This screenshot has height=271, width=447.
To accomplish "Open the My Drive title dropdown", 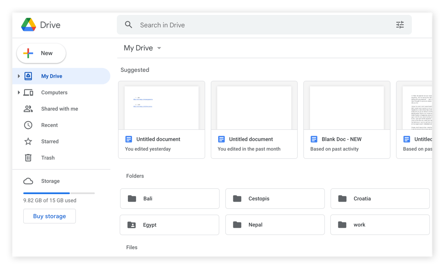I will 159,48.
